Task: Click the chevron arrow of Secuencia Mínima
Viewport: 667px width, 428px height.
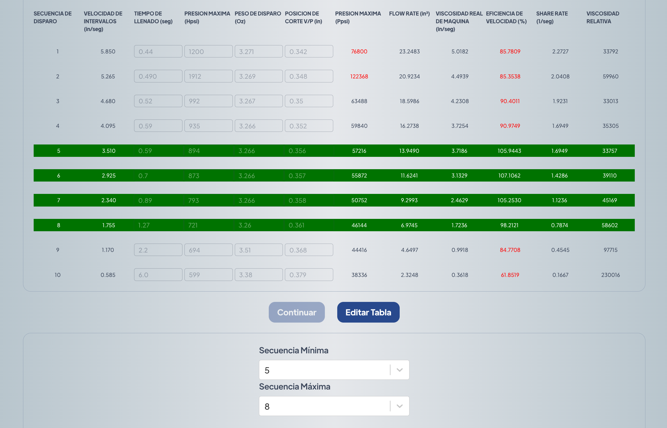Action: point(399,370)
